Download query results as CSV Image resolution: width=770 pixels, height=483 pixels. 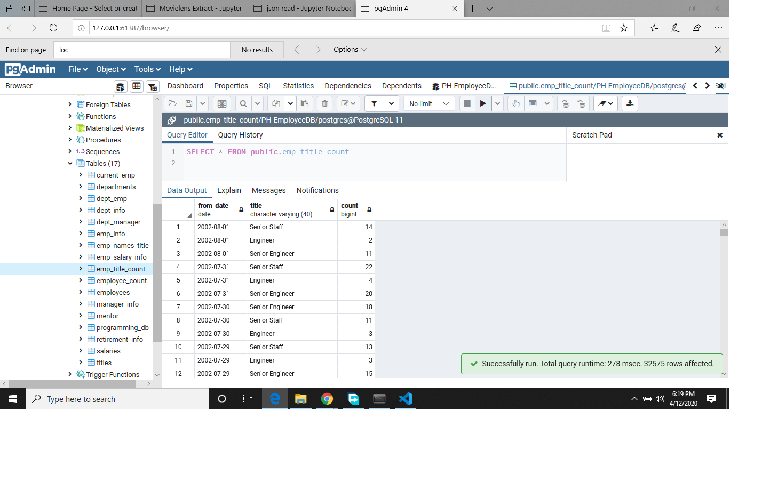[x=630, y=103]
